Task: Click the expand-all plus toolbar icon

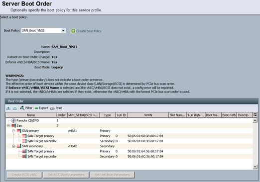Action: click(x=8, y=108)
